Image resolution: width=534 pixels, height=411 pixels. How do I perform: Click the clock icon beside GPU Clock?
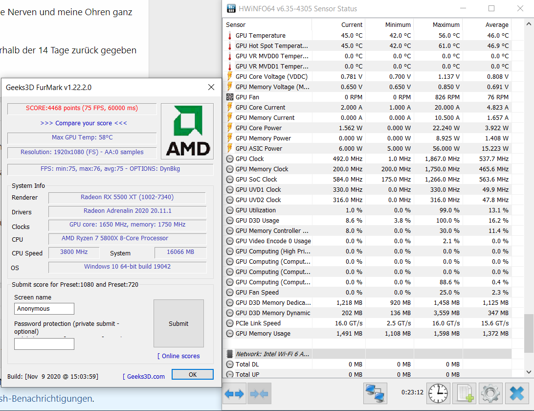point(230,159)
